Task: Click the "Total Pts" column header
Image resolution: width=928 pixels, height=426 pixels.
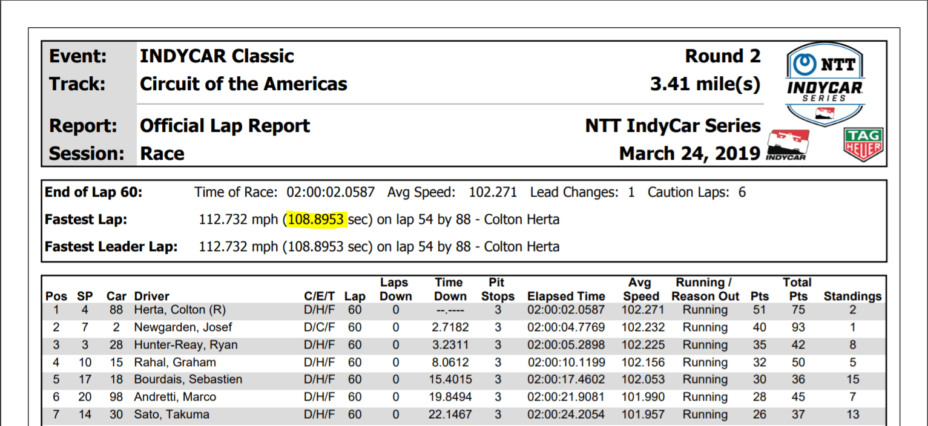Action: (797, 290)
